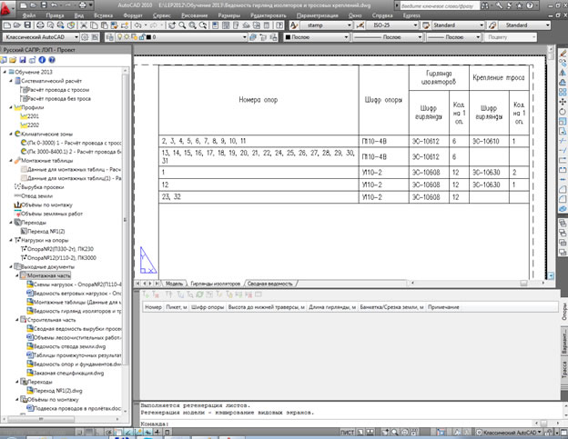Switch to the Модель tab

click(x=173, y=284)
